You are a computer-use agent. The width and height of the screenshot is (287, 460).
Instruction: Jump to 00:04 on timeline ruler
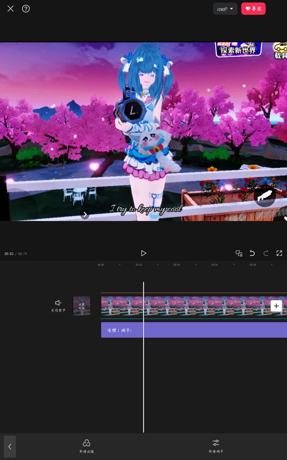pos(177,265)
